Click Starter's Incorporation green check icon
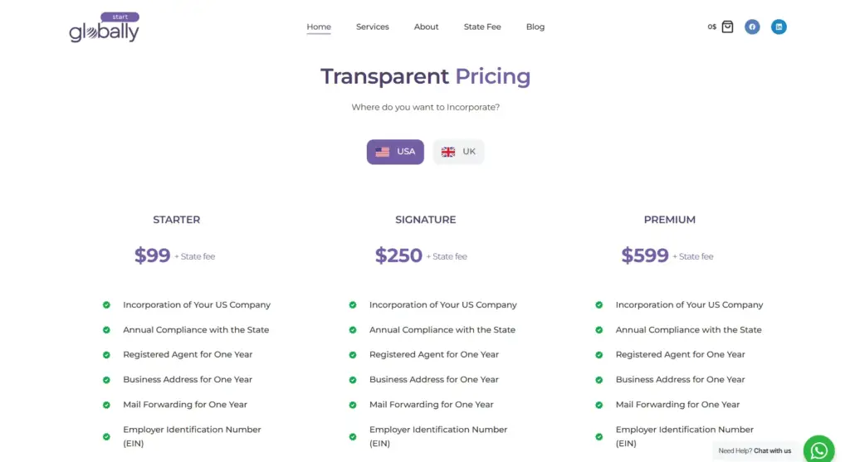This screenshot has width=850, height=462. click(106, 305)
